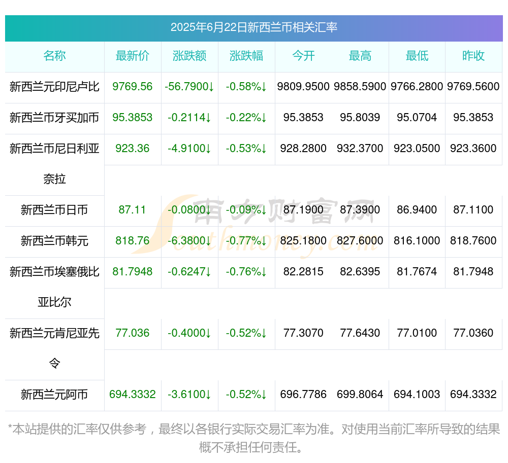Click the percent change -0.58%
This screenshot has width=508, height=463.
pos(246,87)
